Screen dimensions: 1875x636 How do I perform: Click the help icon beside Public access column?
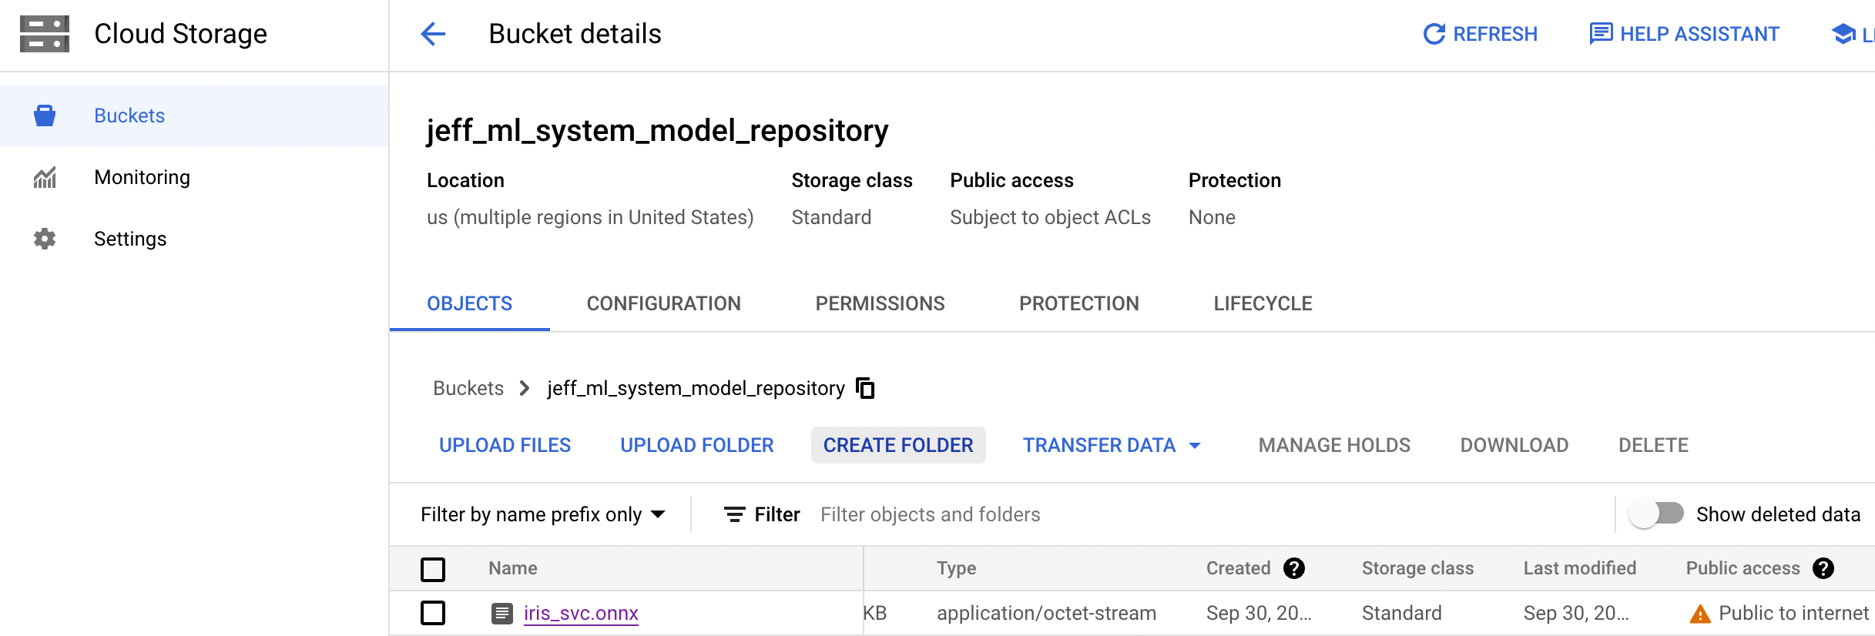1823,568
